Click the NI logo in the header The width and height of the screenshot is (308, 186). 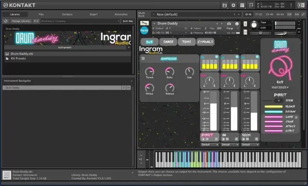(301, 5)
